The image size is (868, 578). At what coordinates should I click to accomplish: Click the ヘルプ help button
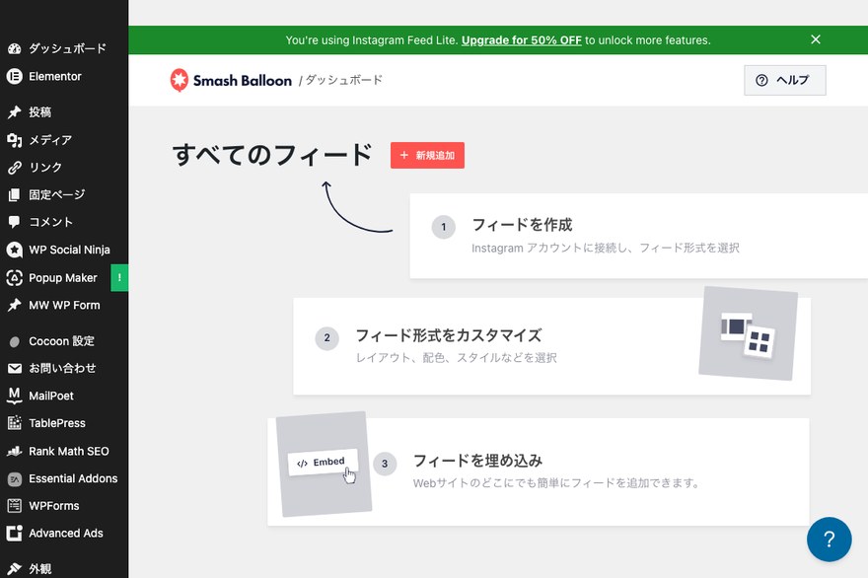[784, 80]
